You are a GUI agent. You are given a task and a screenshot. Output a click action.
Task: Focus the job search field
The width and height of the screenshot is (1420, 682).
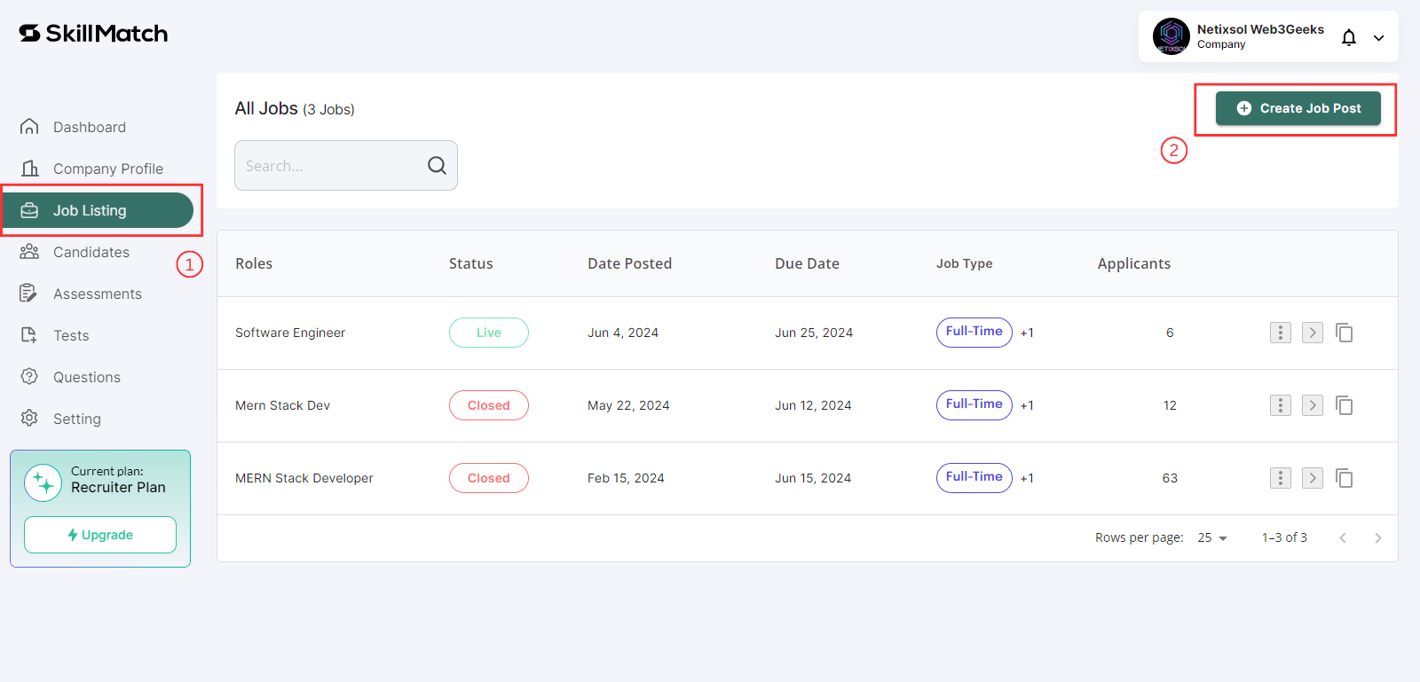coord(346,165)
